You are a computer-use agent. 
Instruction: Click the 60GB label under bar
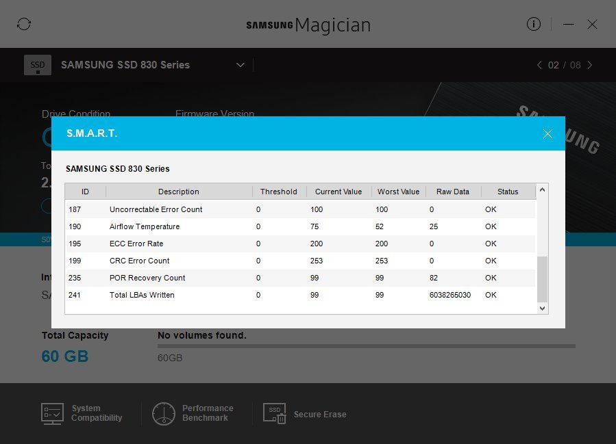click(170, 358)
